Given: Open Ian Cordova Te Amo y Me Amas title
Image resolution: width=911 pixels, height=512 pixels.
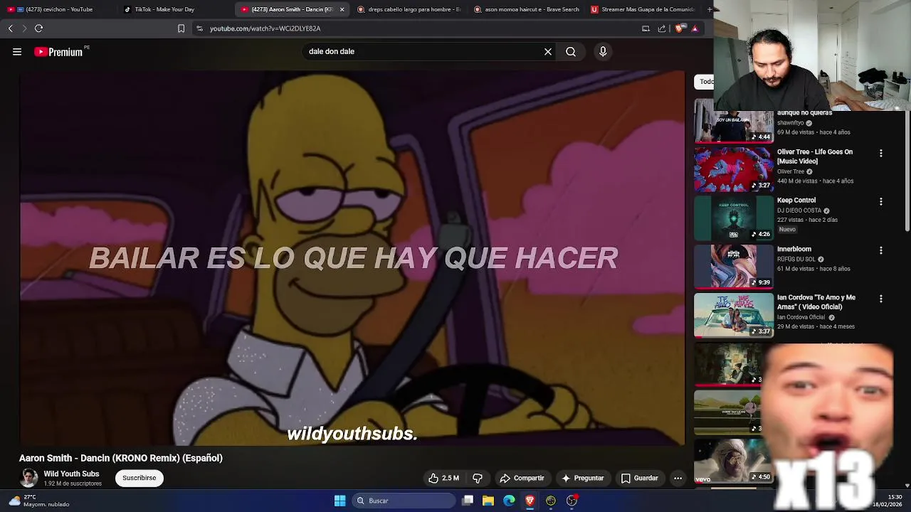Looking at the screenshot, I should (816, 302).
